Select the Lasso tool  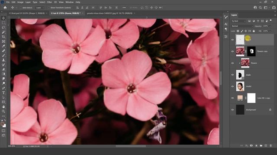pyautogui.click(x=3, y=28)
